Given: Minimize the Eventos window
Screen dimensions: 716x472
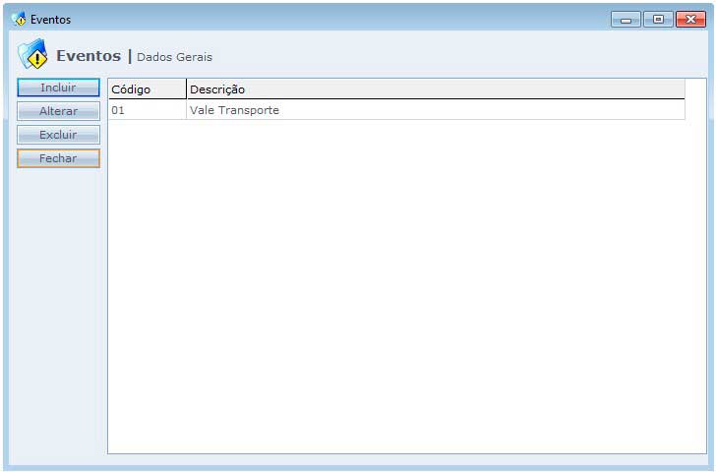Looking at the screenshot, I should [626, 19].
